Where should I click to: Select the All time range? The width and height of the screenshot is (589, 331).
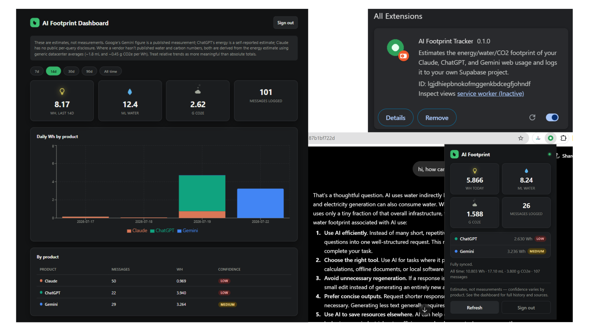[110, 71]
